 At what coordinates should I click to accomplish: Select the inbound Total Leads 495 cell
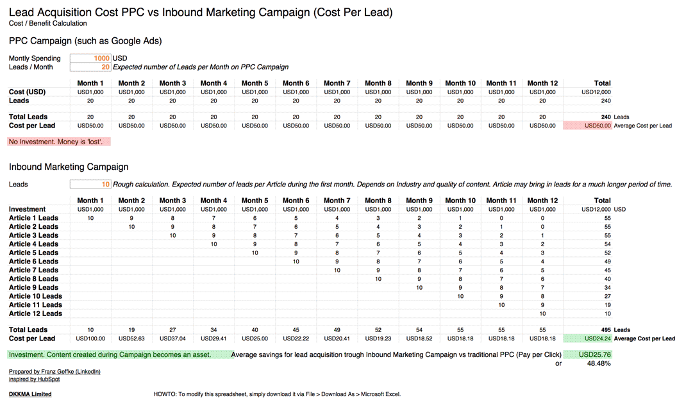click(x=606, y=330)
